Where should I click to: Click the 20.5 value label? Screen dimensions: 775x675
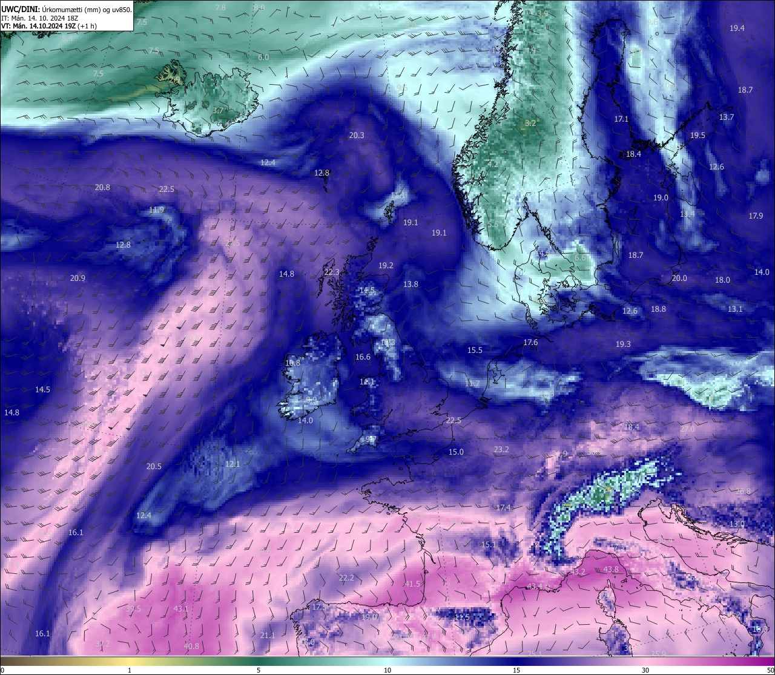154,466
